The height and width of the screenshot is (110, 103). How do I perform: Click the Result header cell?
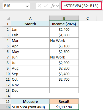(64, 101)
